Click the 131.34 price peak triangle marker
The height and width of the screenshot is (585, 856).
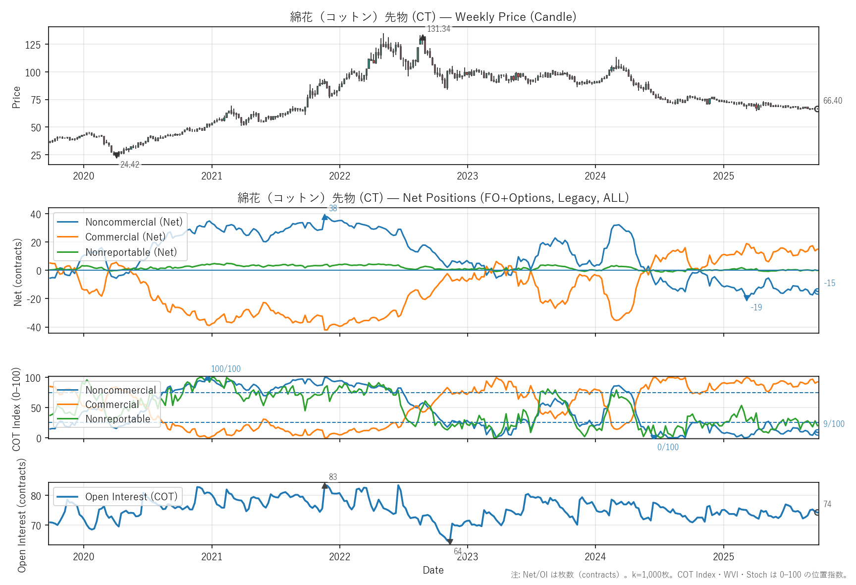422,37
